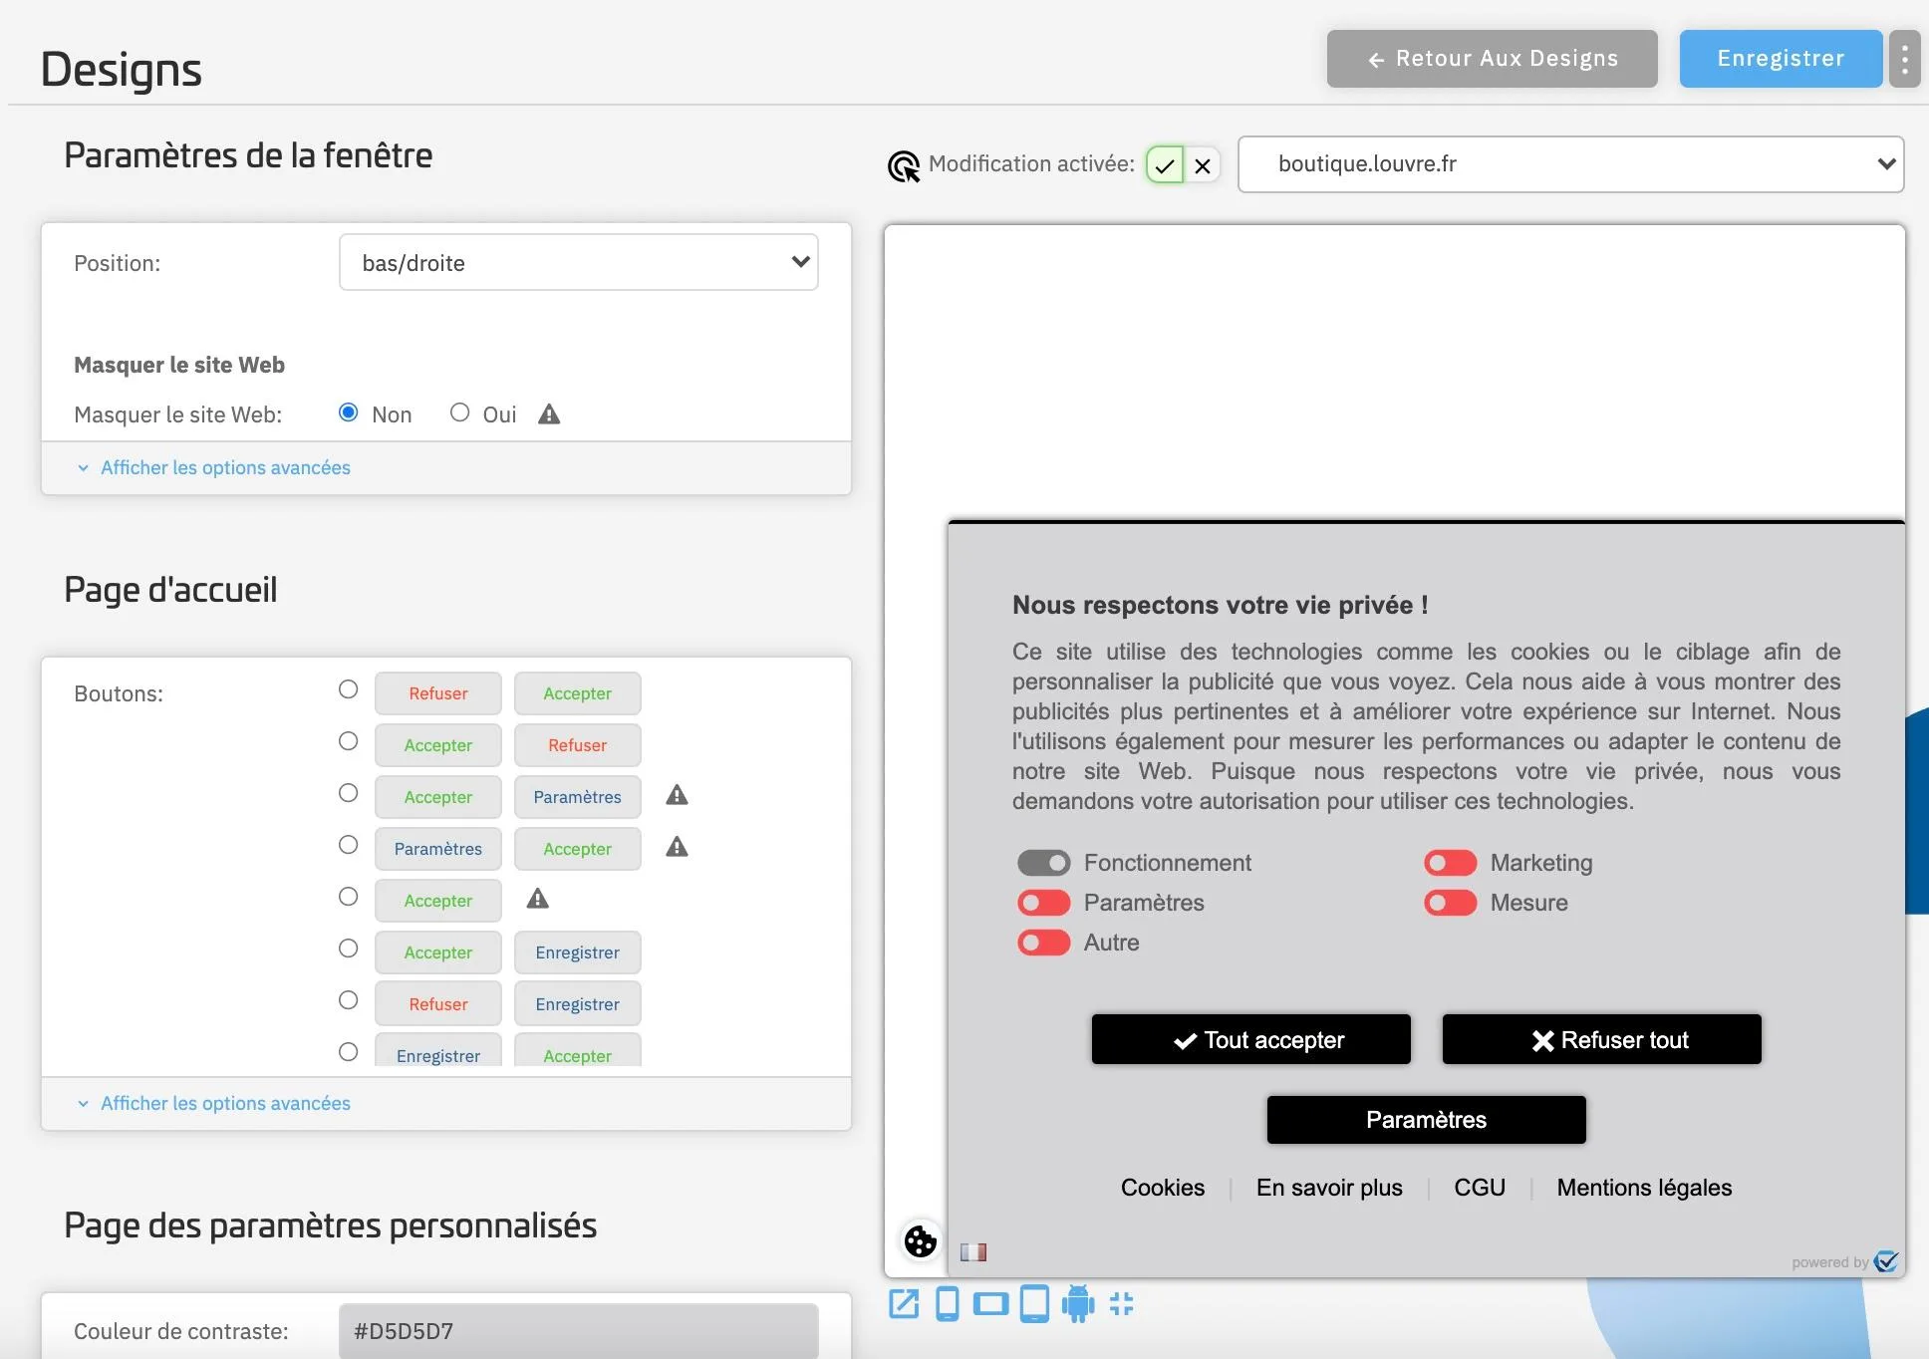Click warning icon beside Paramètres/Accepter row

point(678,847)
